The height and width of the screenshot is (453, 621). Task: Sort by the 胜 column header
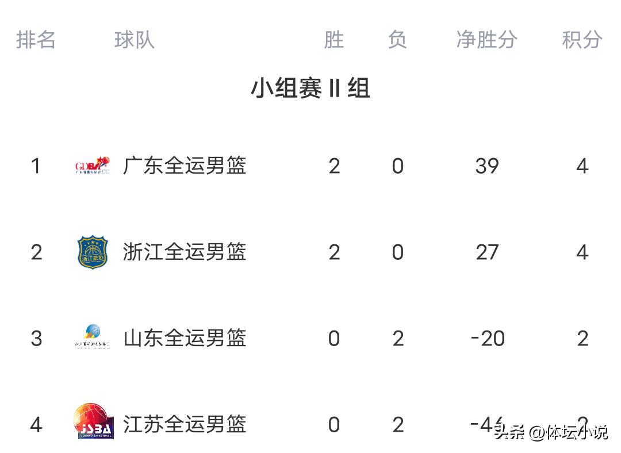(x=333, y=40)
